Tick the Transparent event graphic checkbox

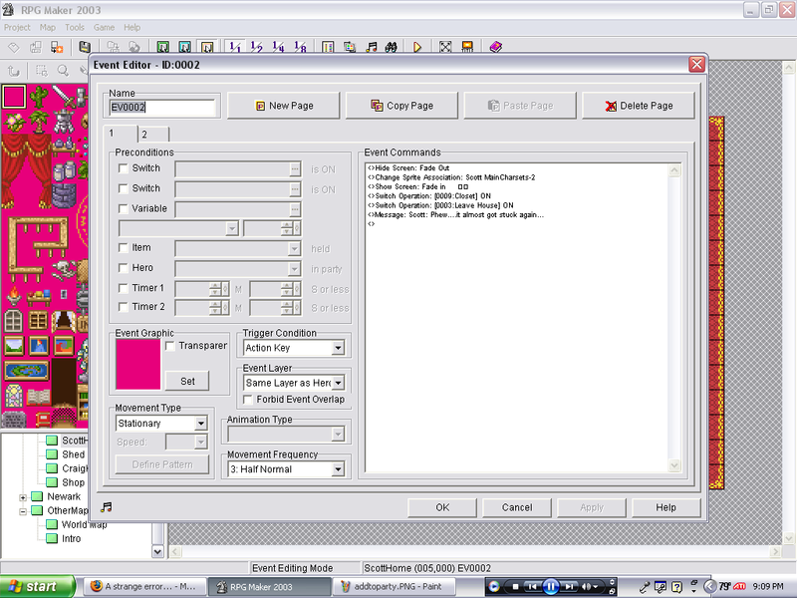click(x=170, y=346)
